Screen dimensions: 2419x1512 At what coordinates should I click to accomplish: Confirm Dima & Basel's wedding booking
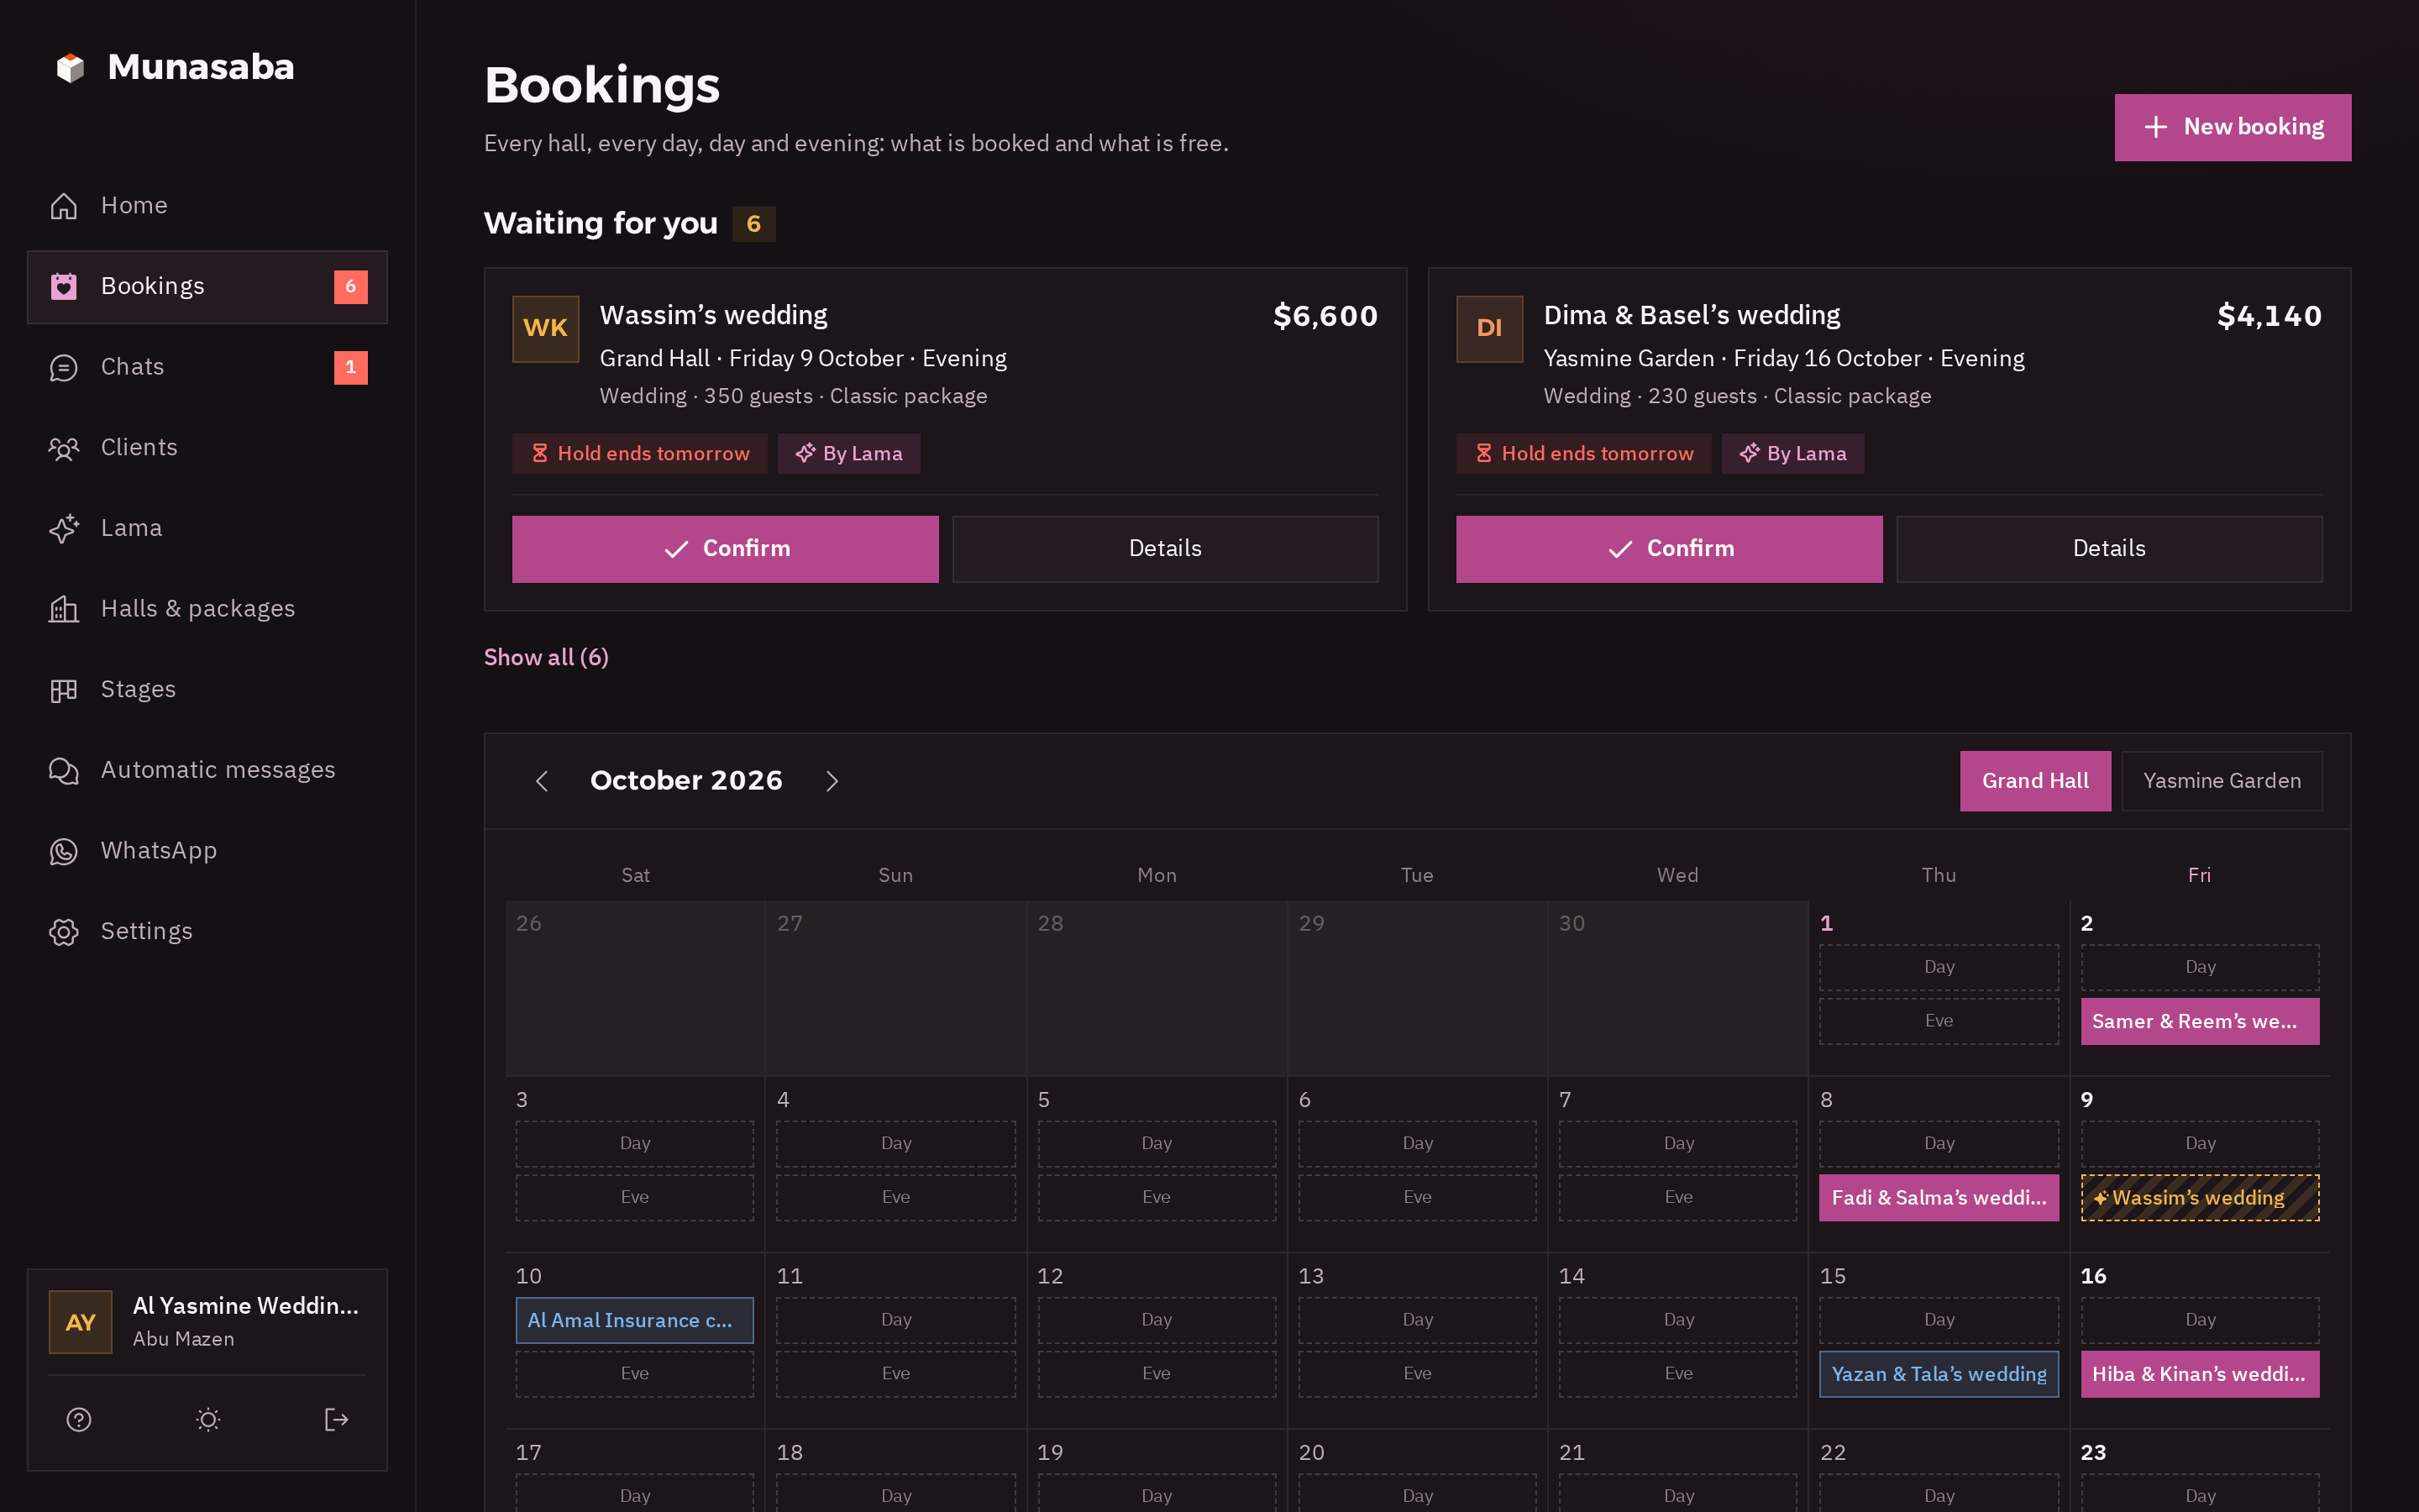pyautogui.click(x=1669, y=549)
